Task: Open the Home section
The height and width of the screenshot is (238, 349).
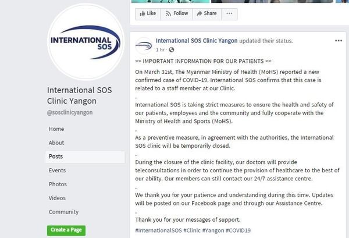Action: point(56,129)
